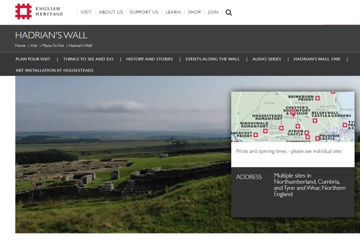
Task: Go to Visit breadcrumb link
Action: click(34, 45)
